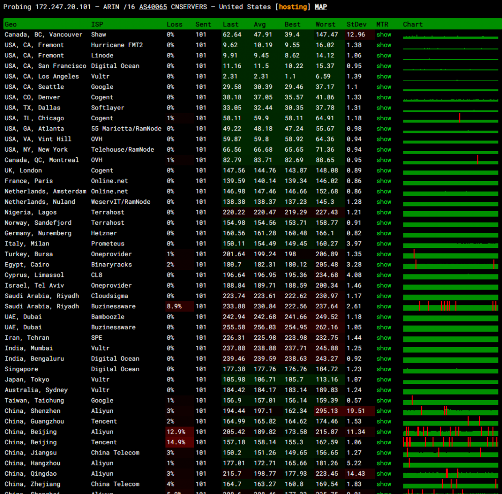
Task: Show MTR for Netherlands, Amsterdam row
Action: point(384,191)
